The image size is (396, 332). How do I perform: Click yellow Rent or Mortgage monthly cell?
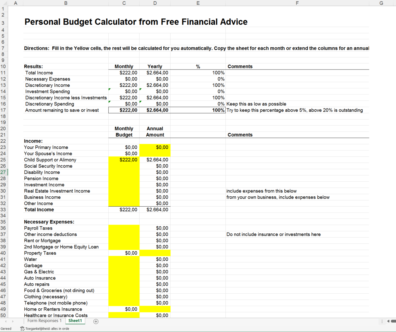[x=124, y=241]
